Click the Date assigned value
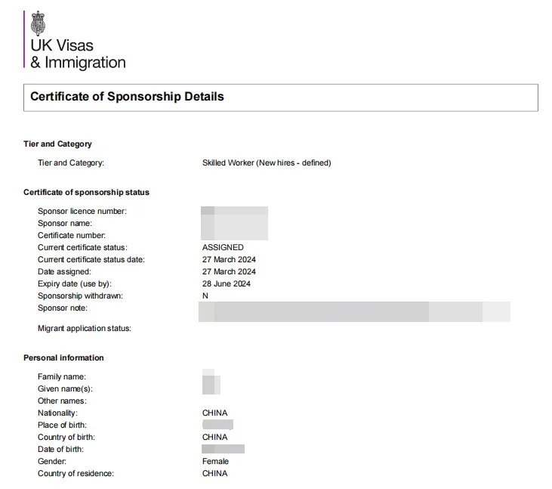 click(229, 271)
